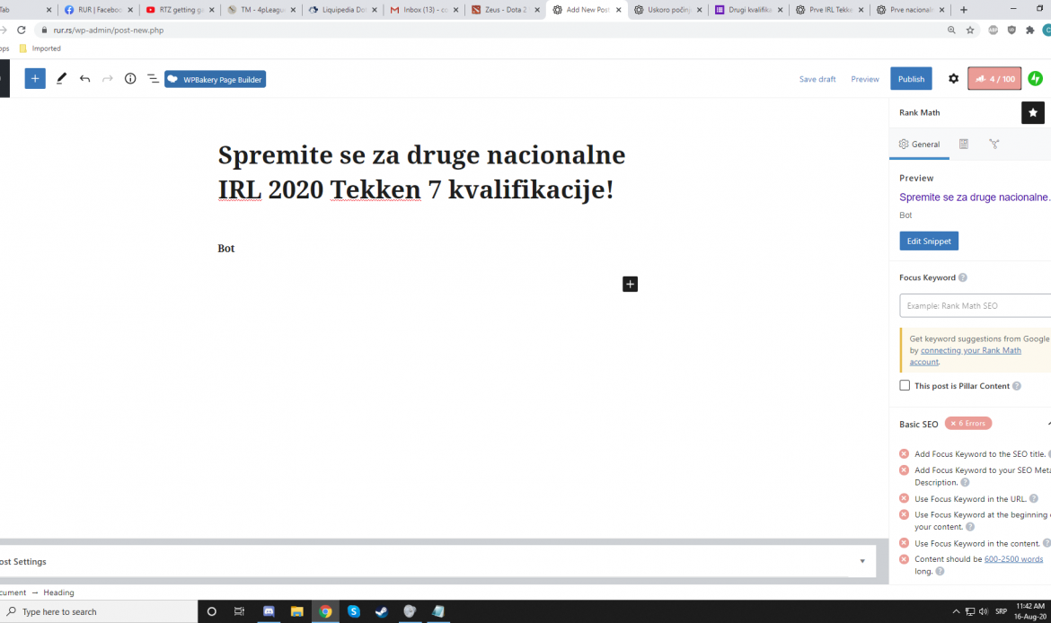1051x623 pixels.
Task: Expand the Post Settings panel arrow
Action: pyautogui.click(x=862, y=561)
